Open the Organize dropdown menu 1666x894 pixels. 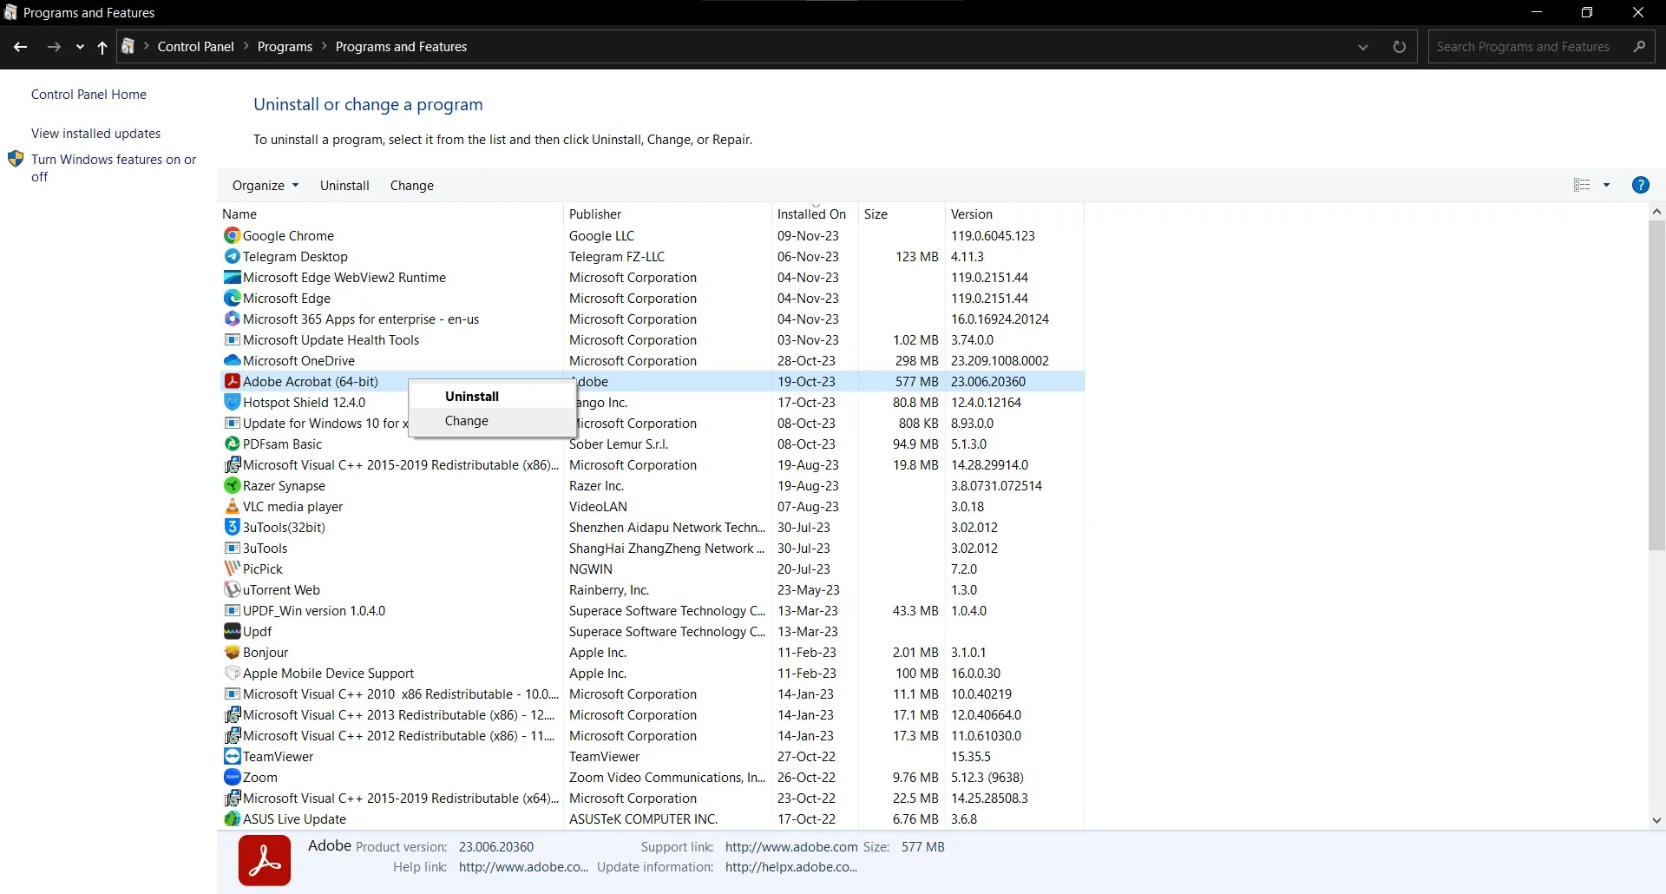coord(265,186)
